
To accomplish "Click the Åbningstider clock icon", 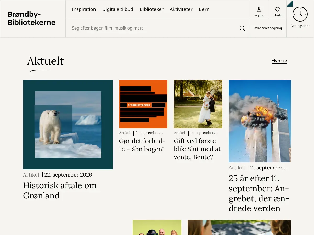I will pos(300,14).
